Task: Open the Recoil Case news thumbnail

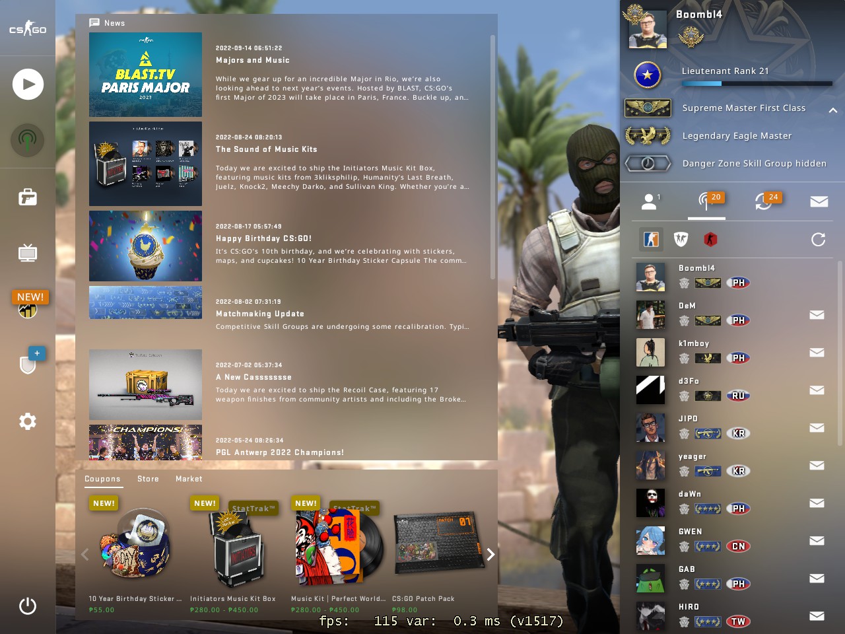Action: (145, 384)
